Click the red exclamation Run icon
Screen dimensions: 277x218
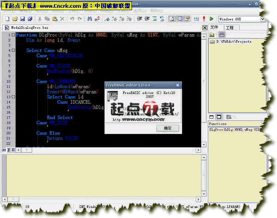(x=204, y=19)
